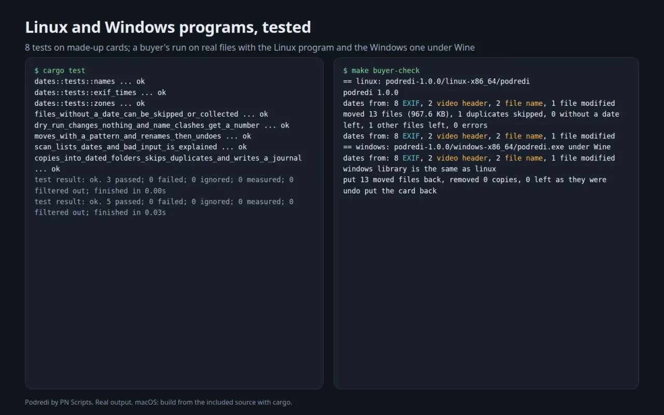Image resolution: width=664 pixels, height=415 pixels.
Task: Click the footer "Podredi by PN Scripts" note
Action: click(x=158, y=402)
